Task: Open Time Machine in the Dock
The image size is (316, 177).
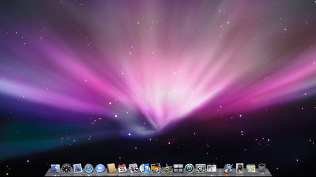Action: (x=189, y=168)
